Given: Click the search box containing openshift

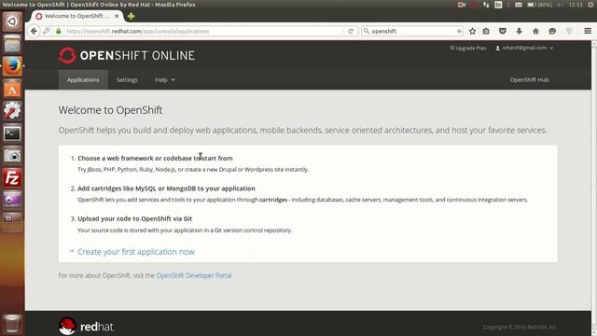Looking at the screenshot, I should click(412, 31).
